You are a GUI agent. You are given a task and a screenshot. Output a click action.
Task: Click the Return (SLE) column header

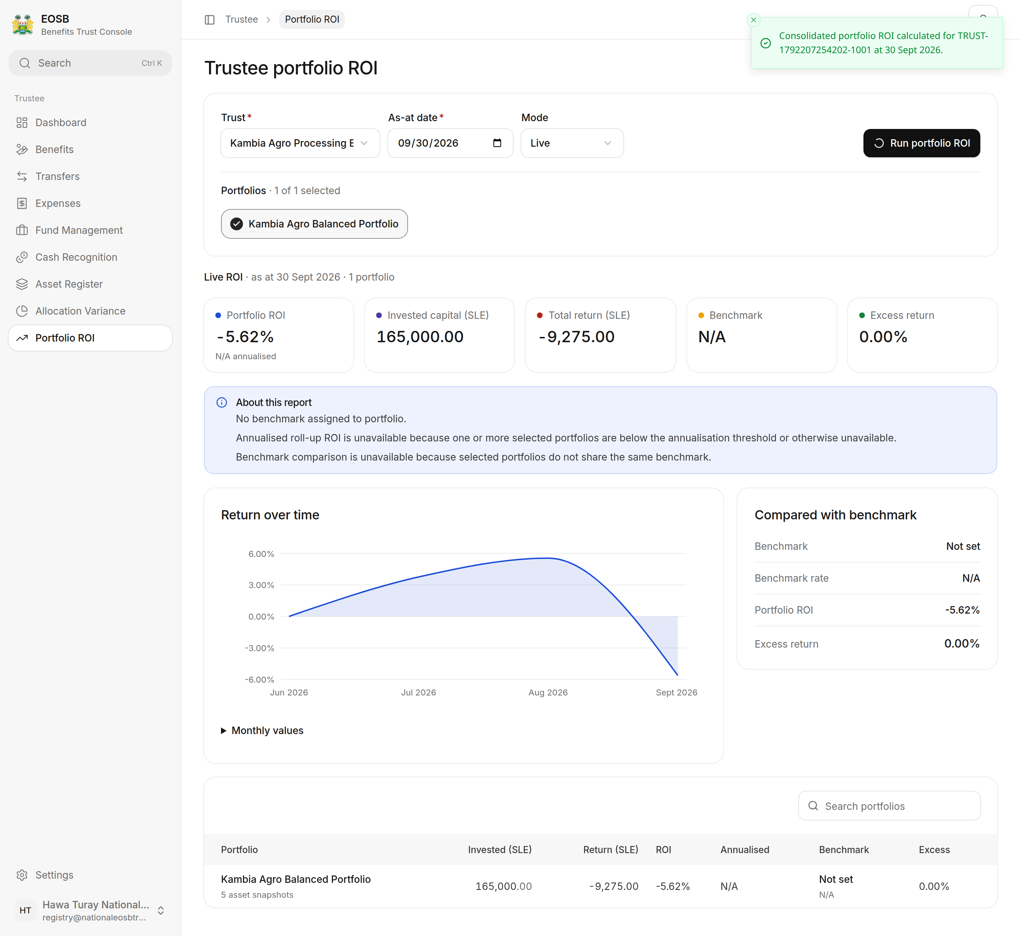pyautogui.click(x=611, y=850)
